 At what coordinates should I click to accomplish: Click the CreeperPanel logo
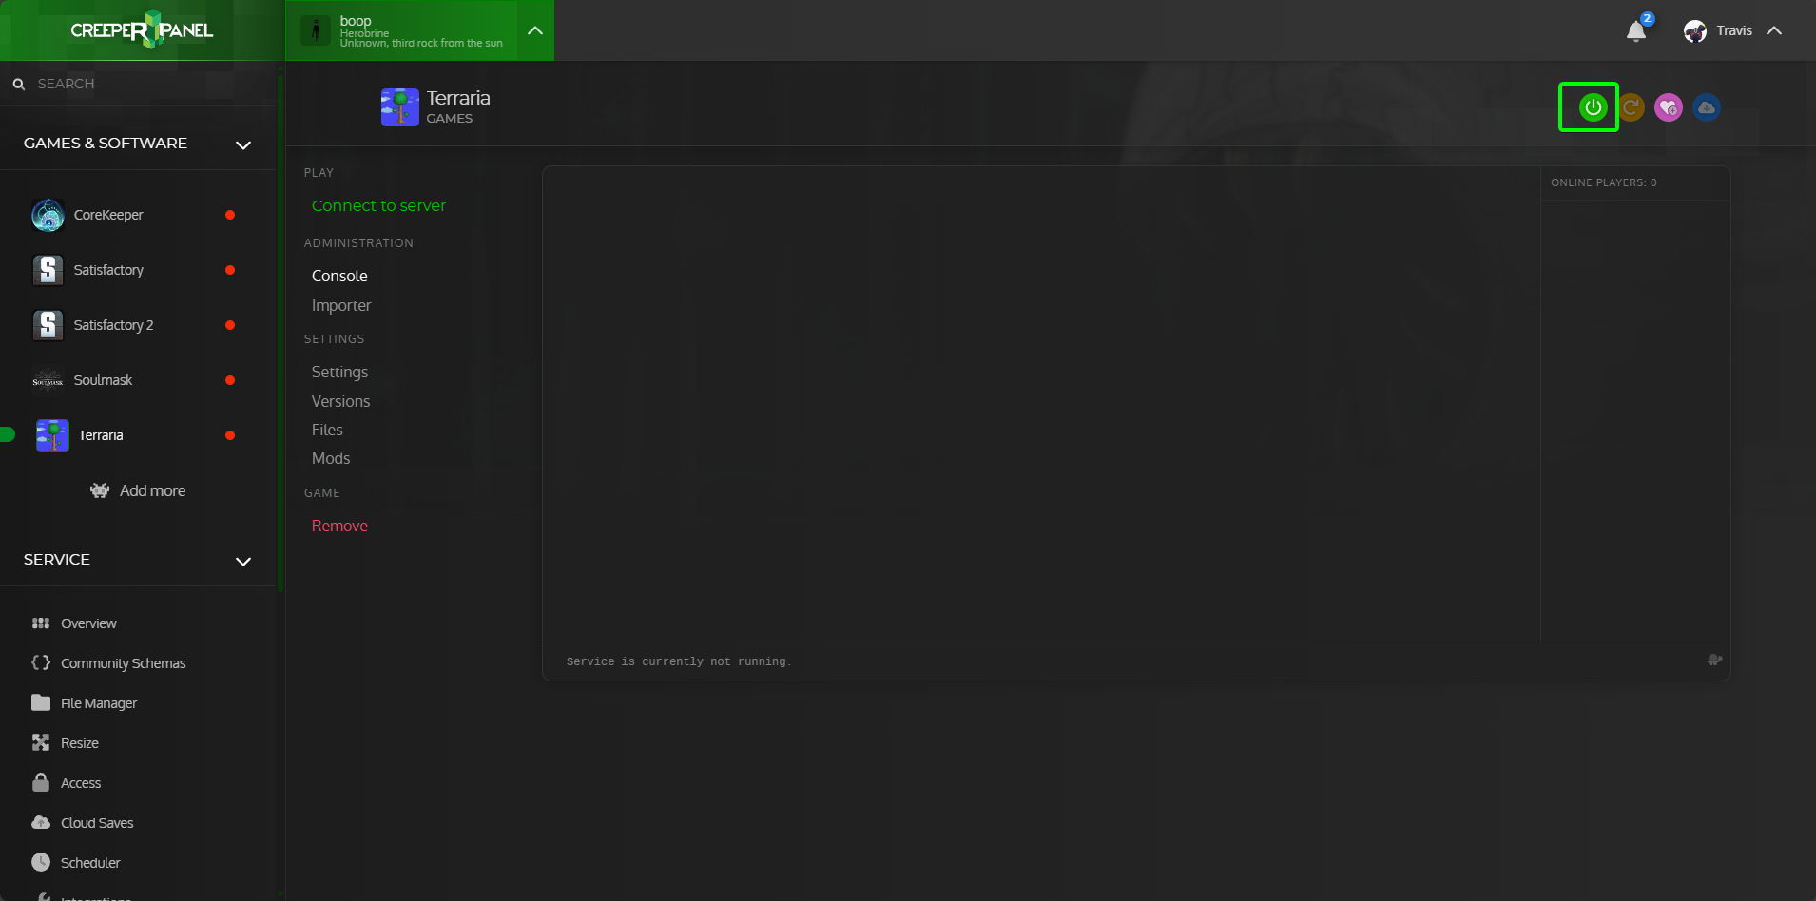(142, 30)
